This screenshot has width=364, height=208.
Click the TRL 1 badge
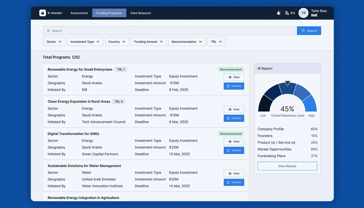coord(121,69)
